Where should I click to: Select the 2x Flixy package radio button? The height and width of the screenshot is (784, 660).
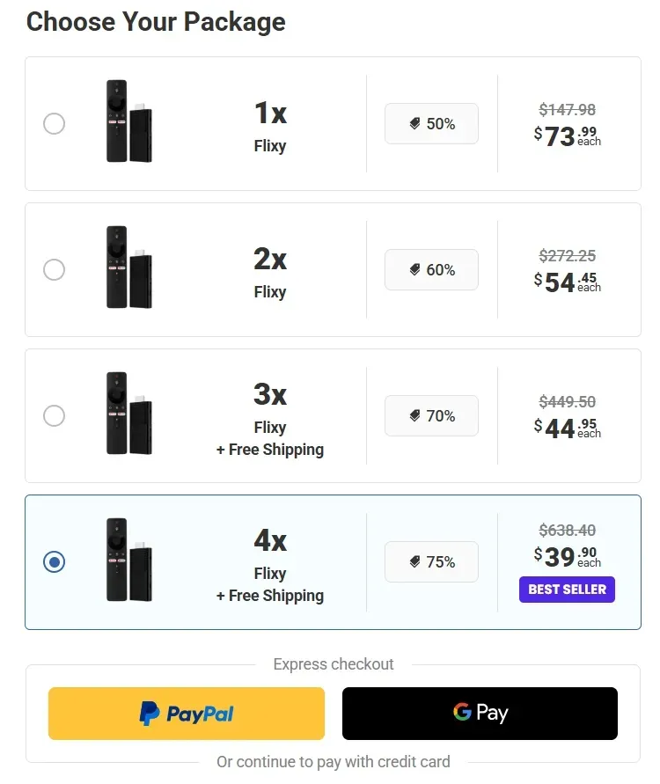tap(54, 270)
